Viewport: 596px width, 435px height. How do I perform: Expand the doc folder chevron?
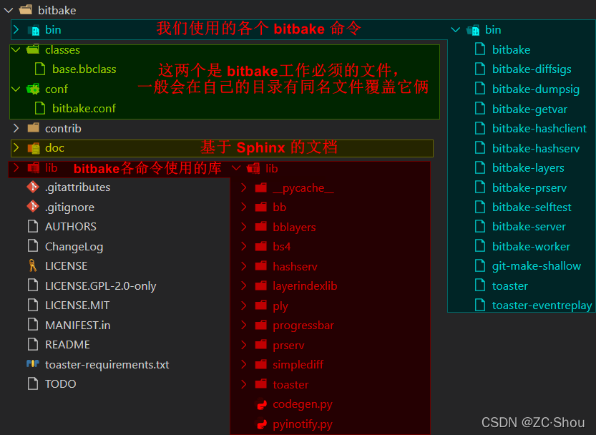(16, 147)
